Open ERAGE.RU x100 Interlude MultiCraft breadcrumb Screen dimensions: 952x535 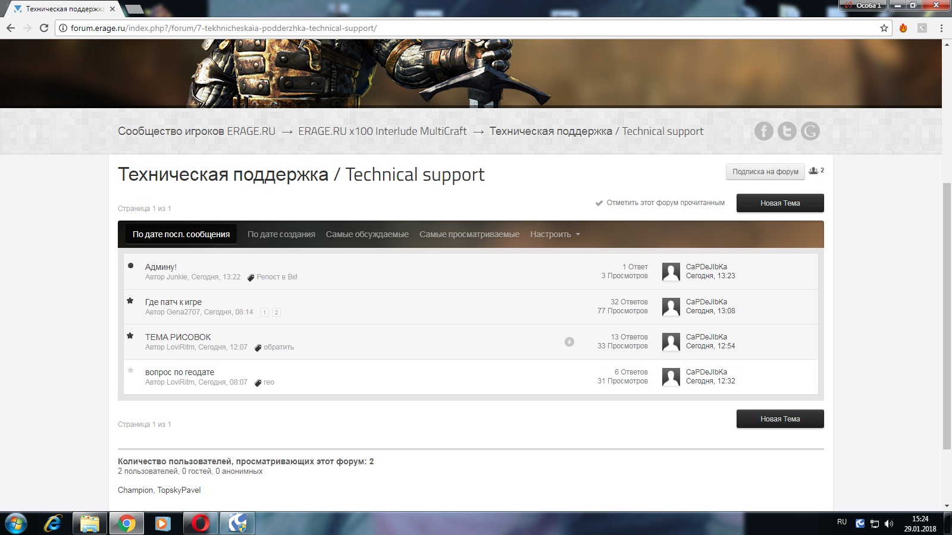coord(383,131)
